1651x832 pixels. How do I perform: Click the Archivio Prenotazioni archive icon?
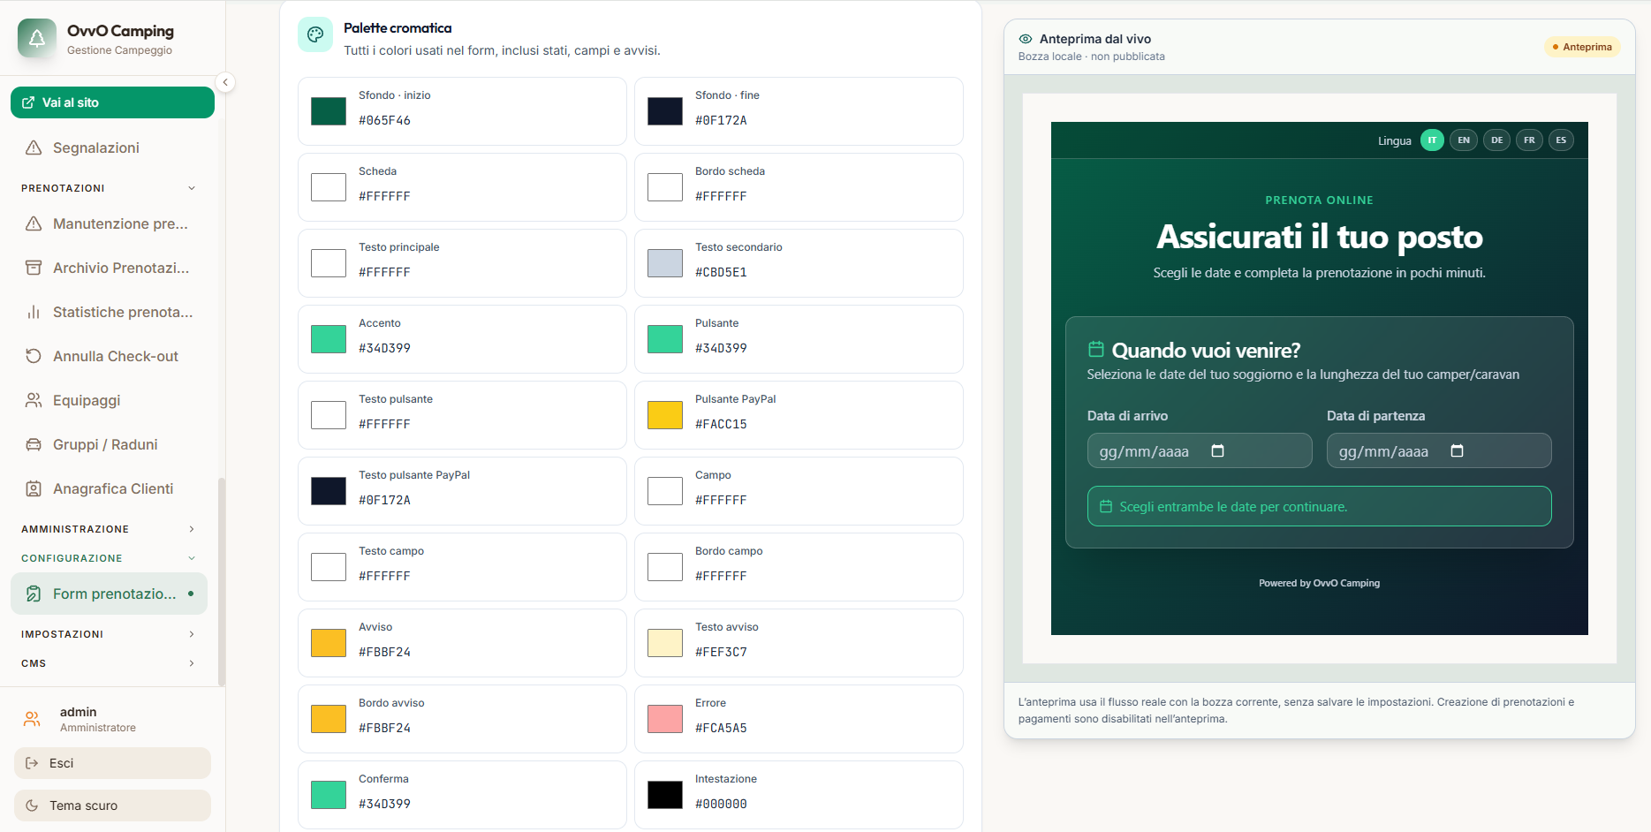pyautogui.click(x=34, y=268)
